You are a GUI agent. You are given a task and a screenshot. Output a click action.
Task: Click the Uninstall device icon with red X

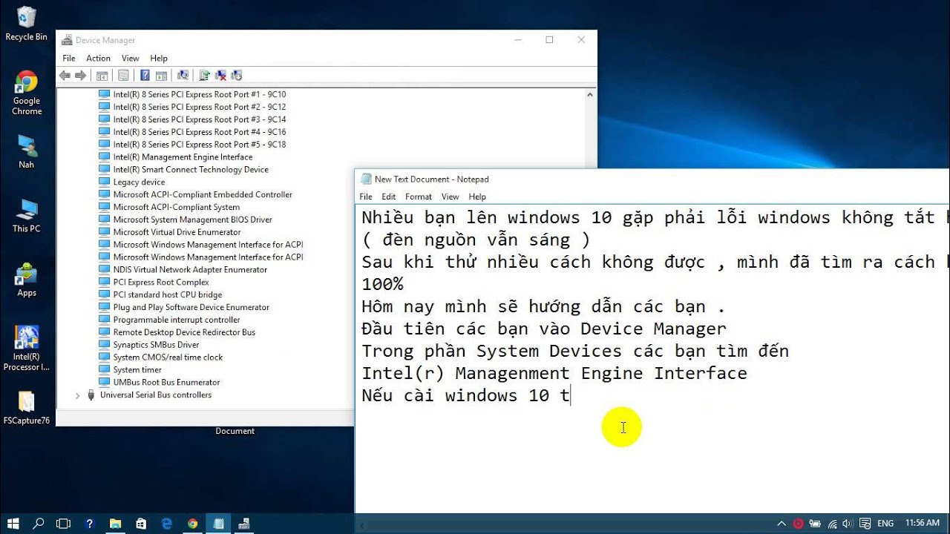[x=220, y=75]
